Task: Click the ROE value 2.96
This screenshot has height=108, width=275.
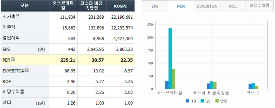Action: [71, 82]
